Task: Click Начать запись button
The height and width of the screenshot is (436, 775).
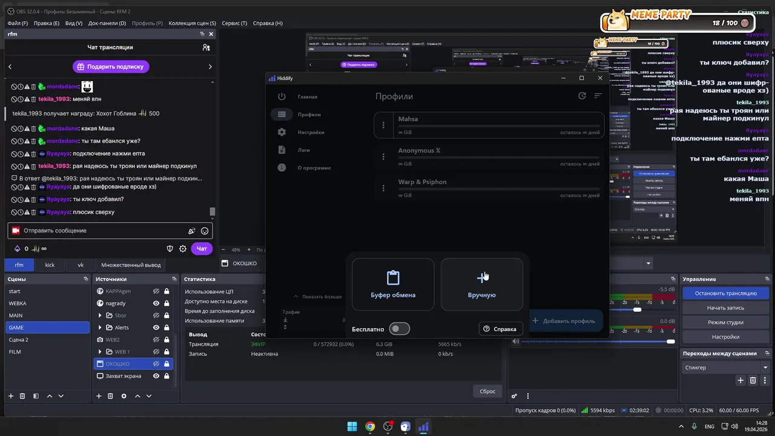Action: 725,308
